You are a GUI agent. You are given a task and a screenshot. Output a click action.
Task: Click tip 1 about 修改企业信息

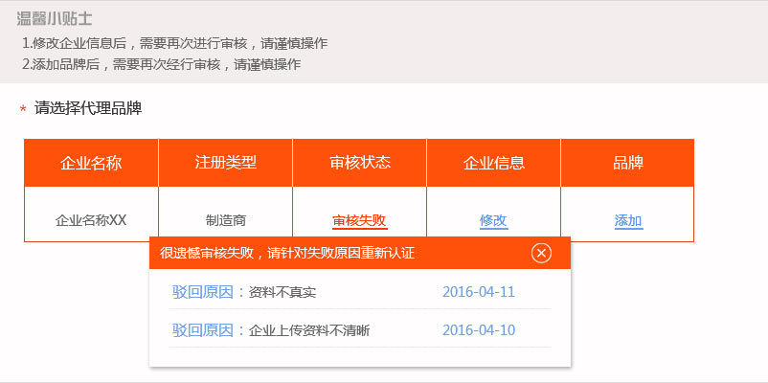(174, 43)
